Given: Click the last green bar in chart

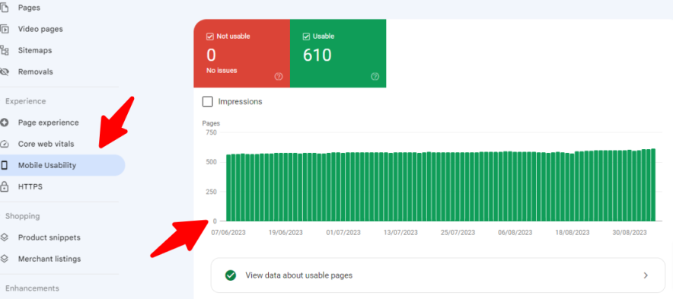Looking at the screenshot, I should pyautogui.click(x=653, y=184).
